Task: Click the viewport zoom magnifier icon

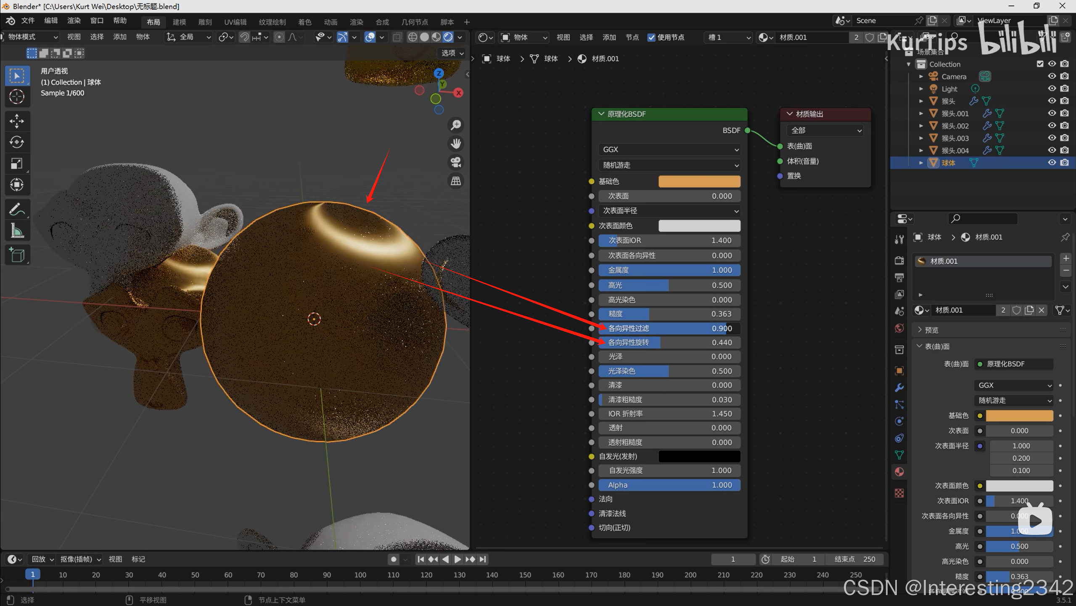Action: pos(456,125)
